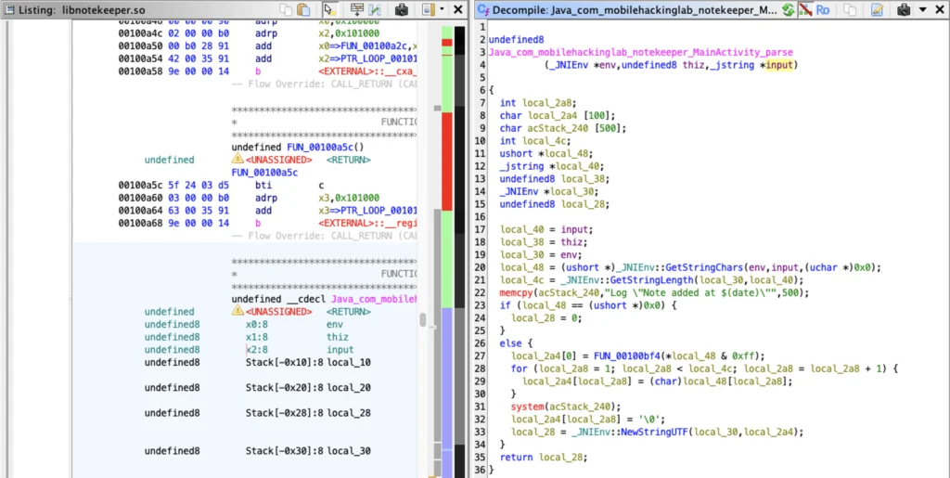Click the FUN_00100a5c label in the Listing

264,173
